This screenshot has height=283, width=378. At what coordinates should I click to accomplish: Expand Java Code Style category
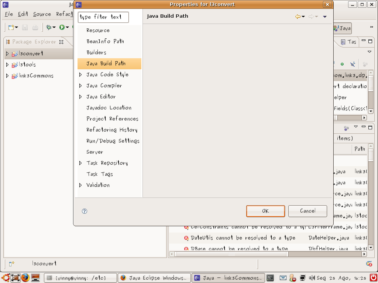click(x=80, y=75)
